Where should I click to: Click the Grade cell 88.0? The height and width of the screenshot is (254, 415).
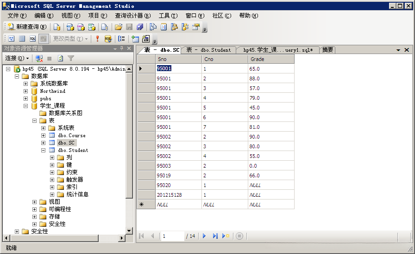pyautogui.click(x=271, y=79)
